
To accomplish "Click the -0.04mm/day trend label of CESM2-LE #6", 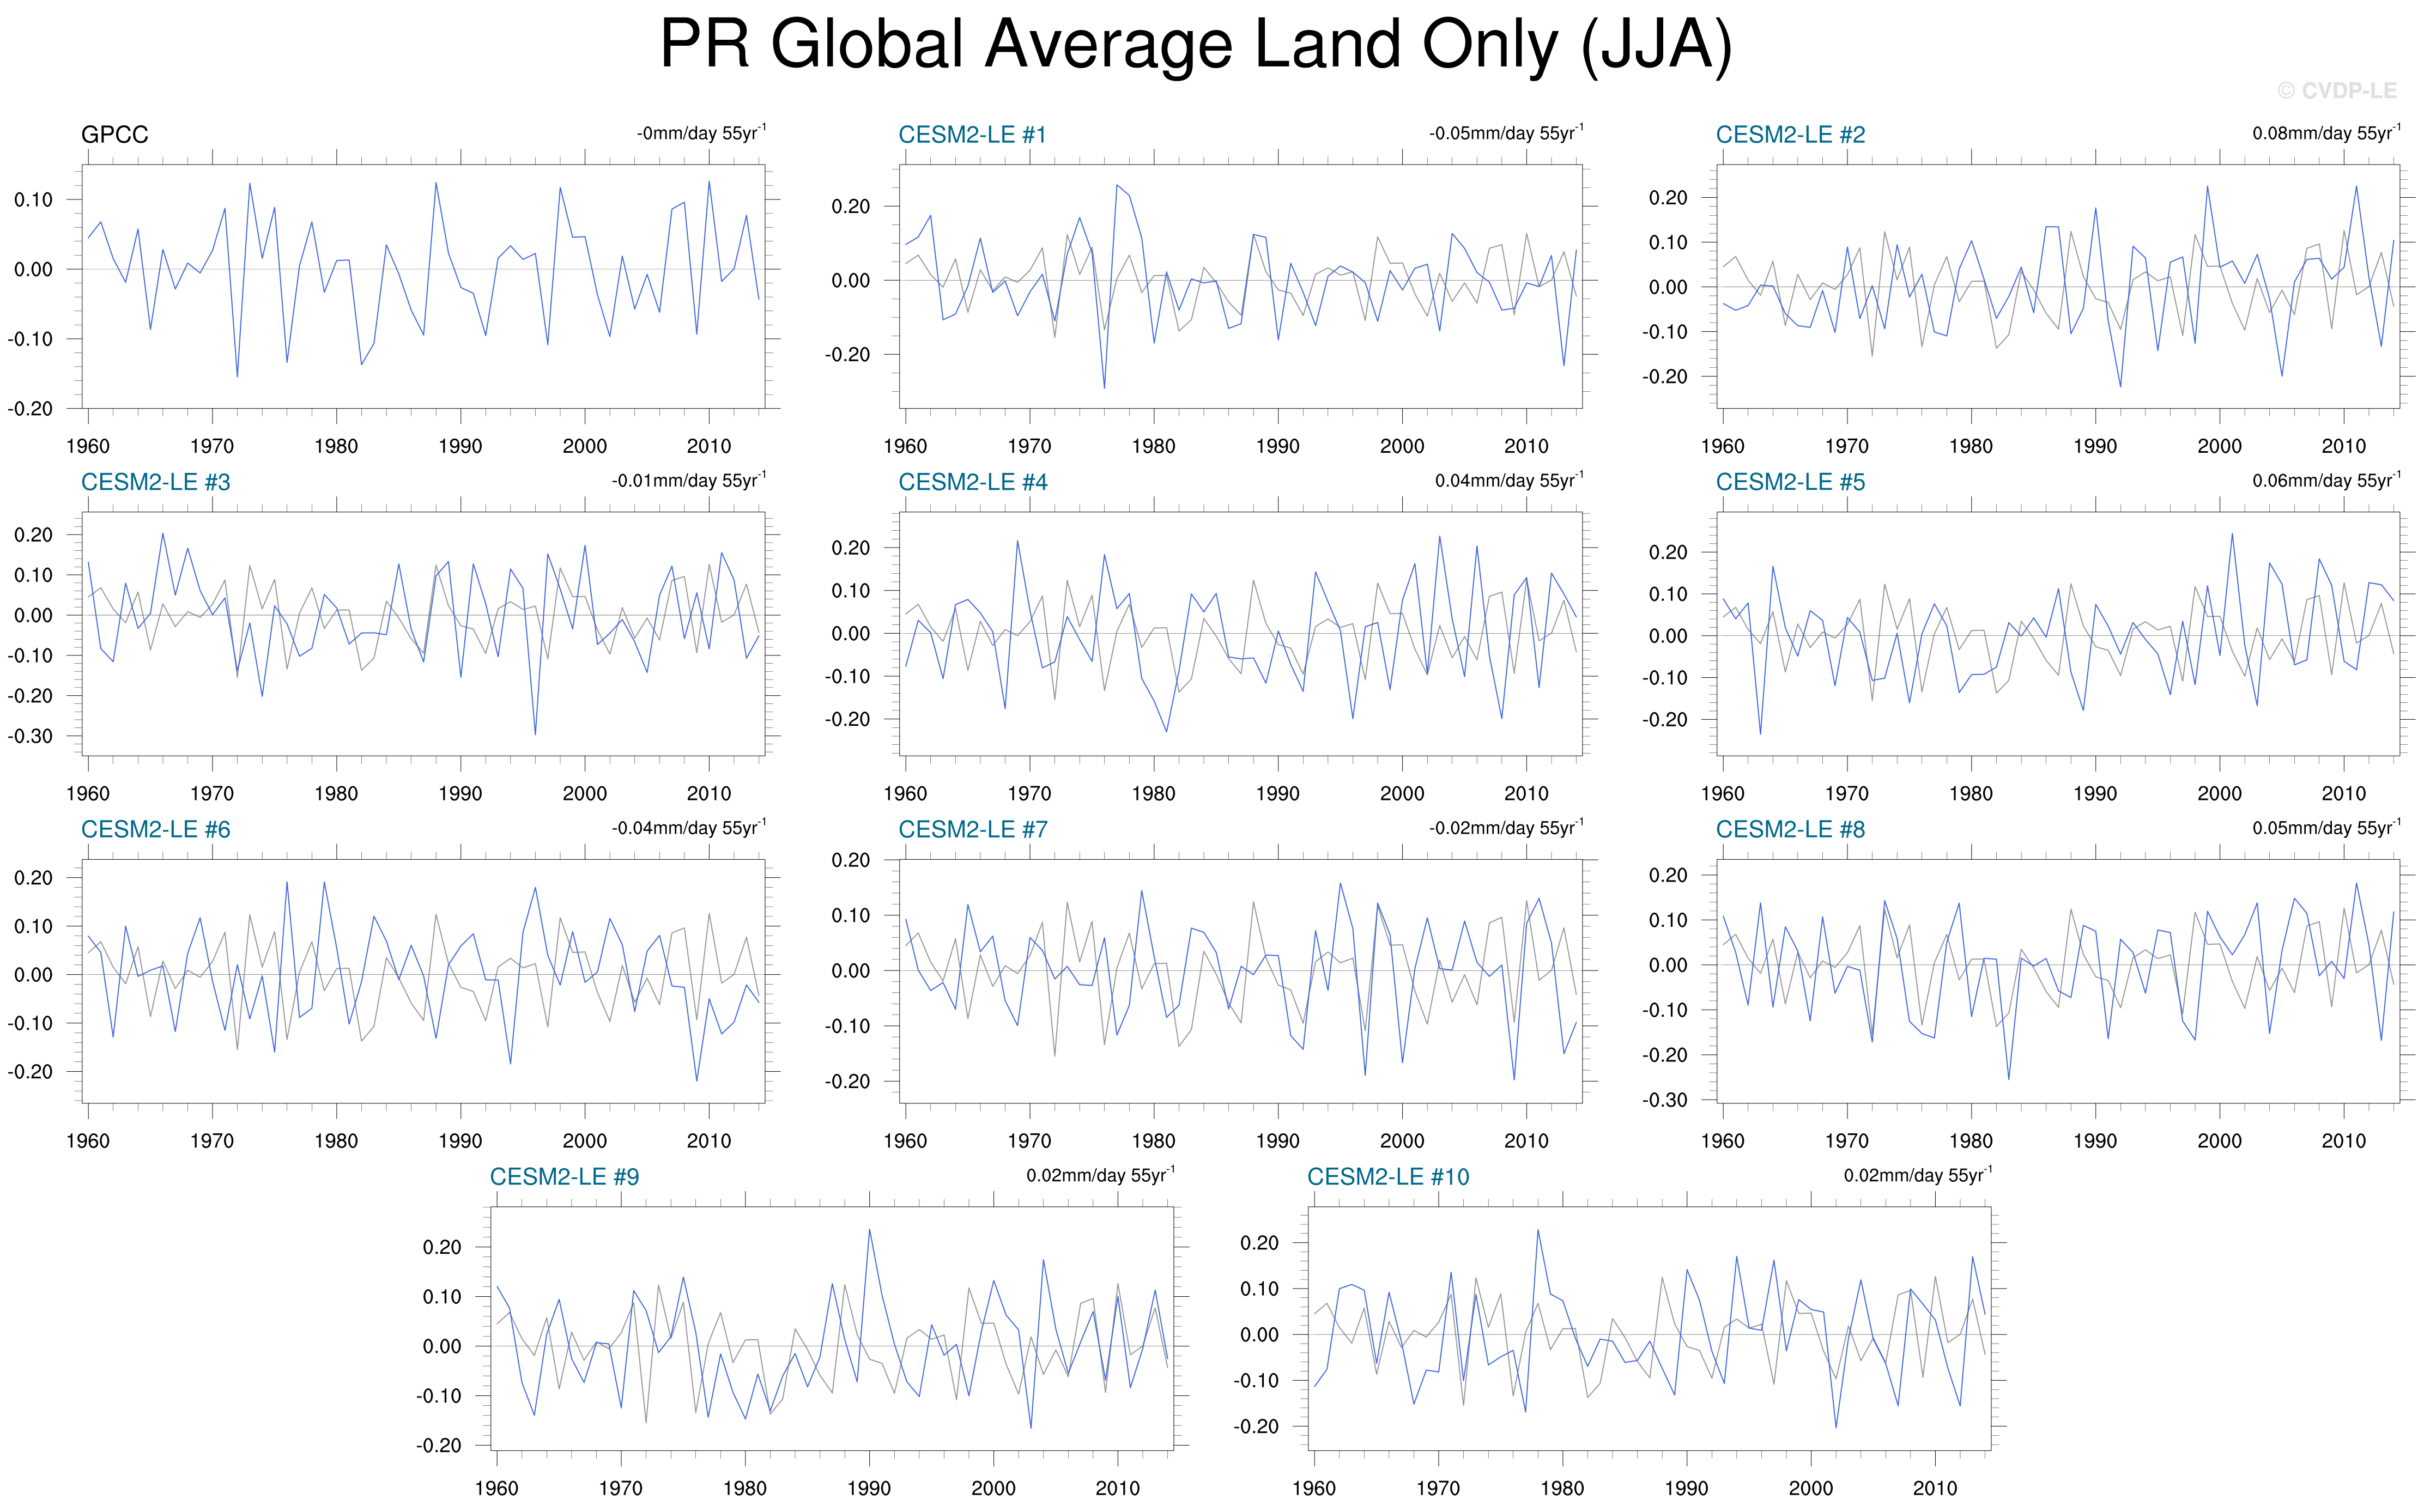I will point(688,828).
